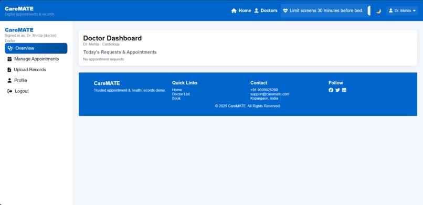Click the CareMATE logo in top header

[x=19, y=8]
